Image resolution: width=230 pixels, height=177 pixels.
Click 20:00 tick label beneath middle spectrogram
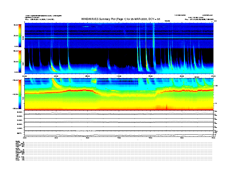[182, 76]
